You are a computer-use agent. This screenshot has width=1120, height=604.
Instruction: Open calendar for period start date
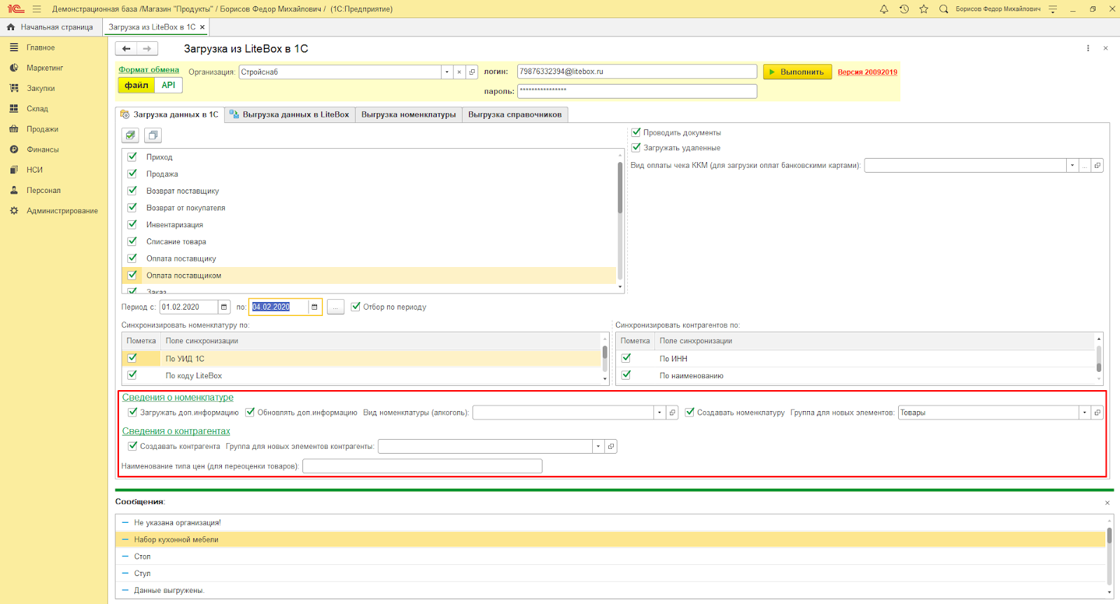(x=224, y=307)
